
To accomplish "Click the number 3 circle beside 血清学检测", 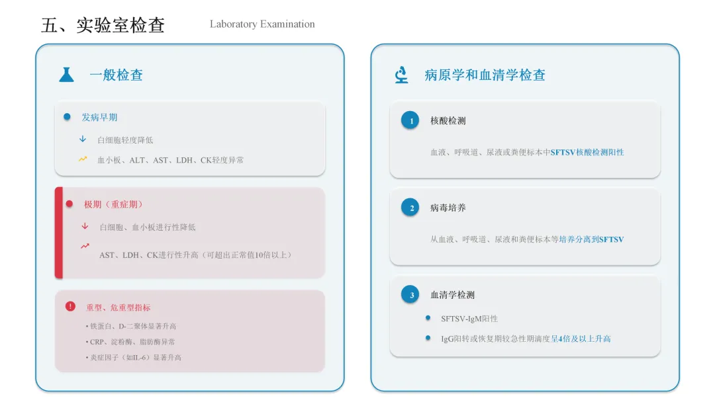I will pos(410,294).
